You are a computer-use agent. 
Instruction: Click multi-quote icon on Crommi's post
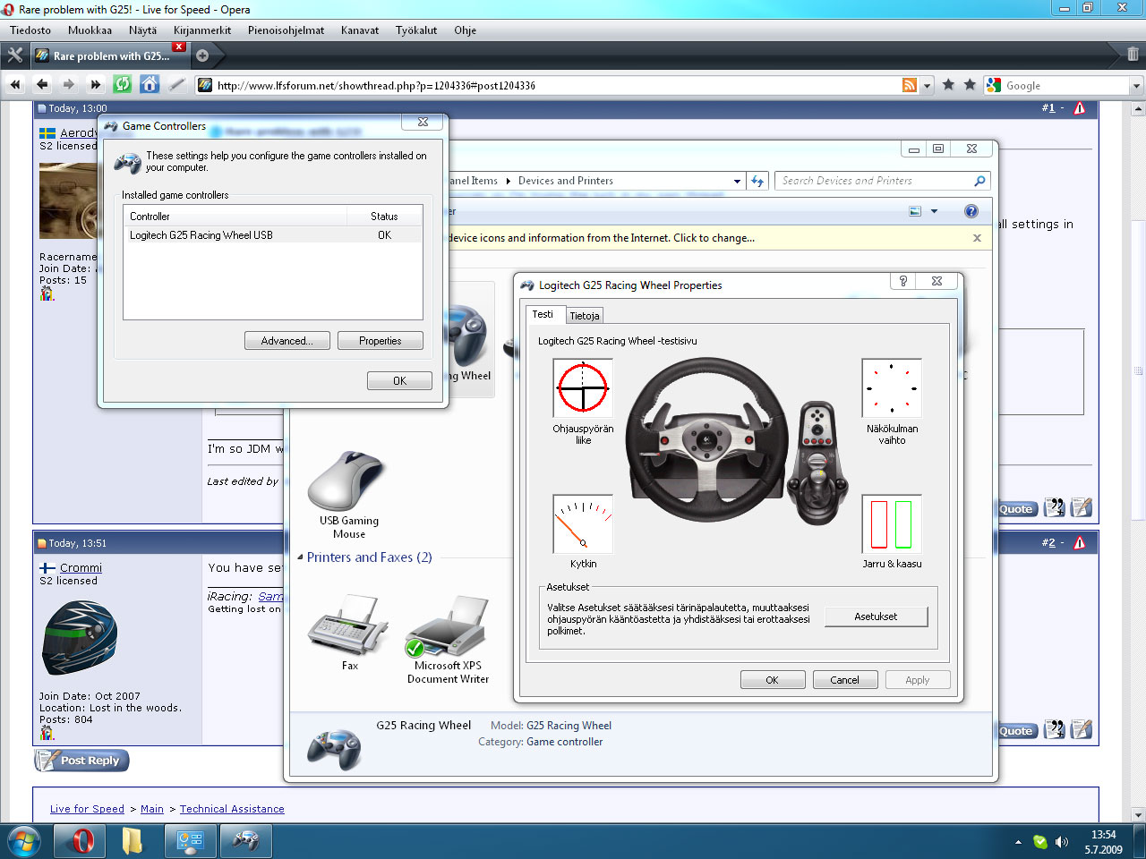tap(1055, 729)
